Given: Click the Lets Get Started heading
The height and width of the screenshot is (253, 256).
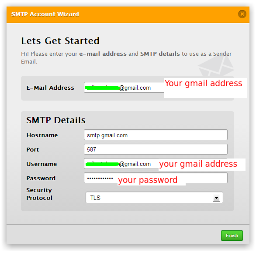Looking at the screenshot, I should tap(60, 40).
